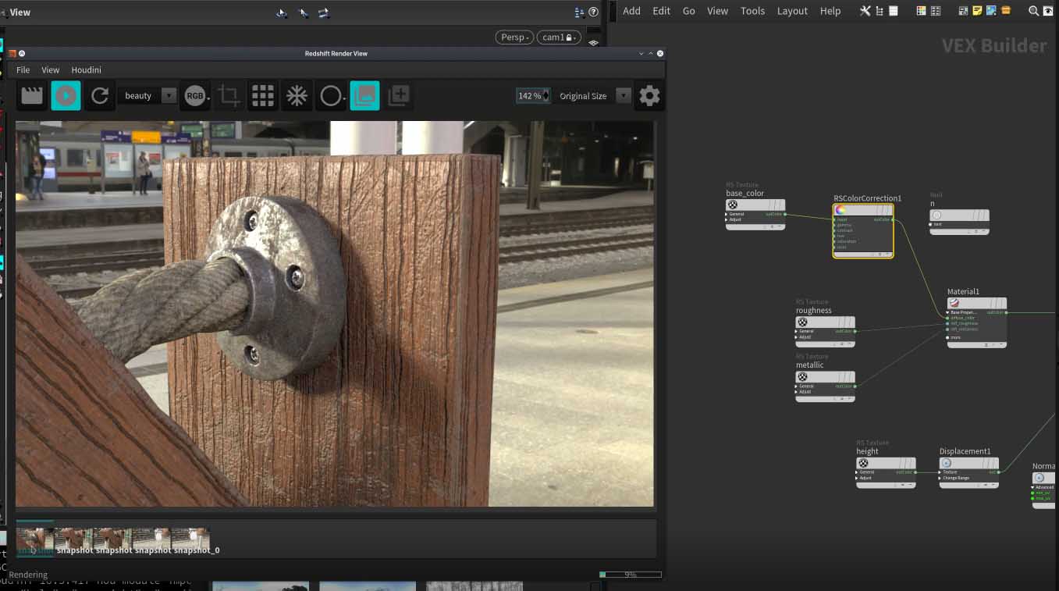Toggle the snapshots panel button
The image size is (1059, 591).
click(364, 96)
